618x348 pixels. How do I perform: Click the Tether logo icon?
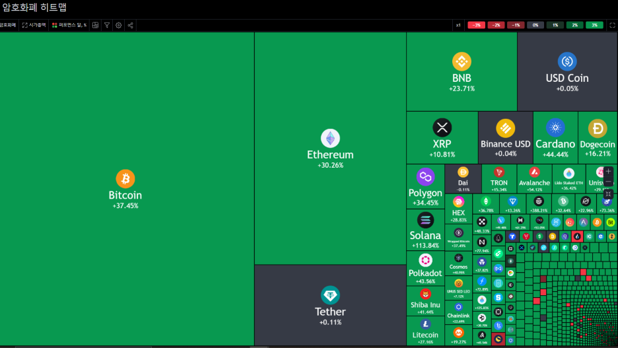tap(330, 295)
